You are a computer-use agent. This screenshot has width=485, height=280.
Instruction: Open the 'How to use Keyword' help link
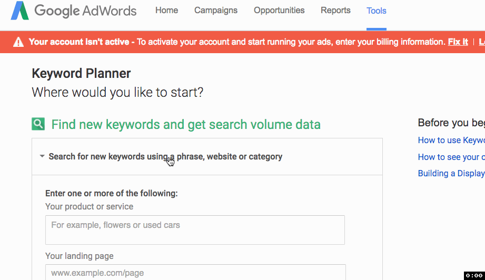(451, 140)
